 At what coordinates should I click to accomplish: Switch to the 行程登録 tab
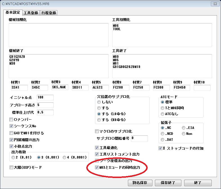click(49, 13)
